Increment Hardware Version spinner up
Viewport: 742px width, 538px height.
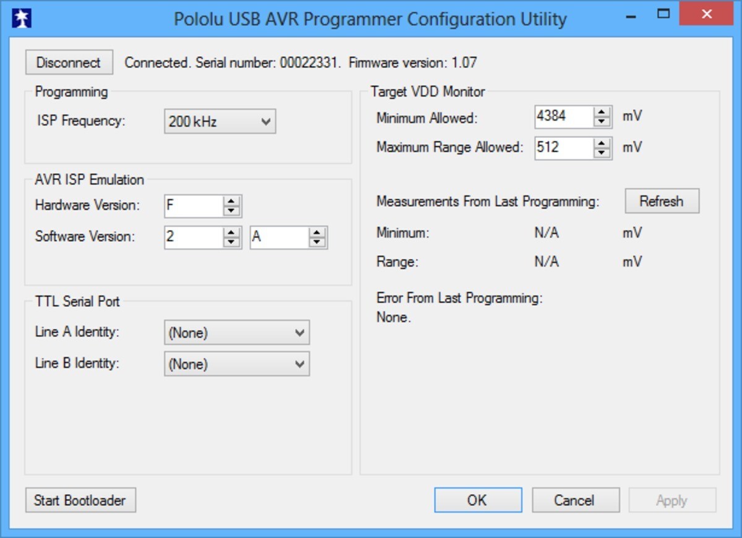(231, 201)
